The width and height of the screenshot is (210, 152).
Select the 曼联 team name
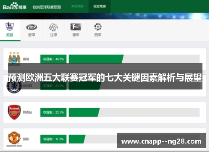coord(26,139)
